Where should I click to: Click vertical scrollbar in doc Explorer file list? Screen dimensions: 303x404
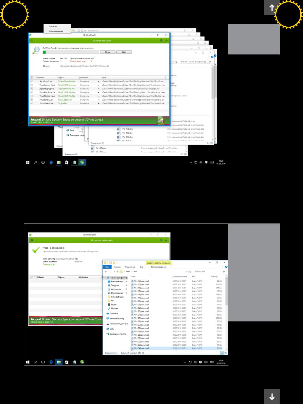click(x=227, y=292)
